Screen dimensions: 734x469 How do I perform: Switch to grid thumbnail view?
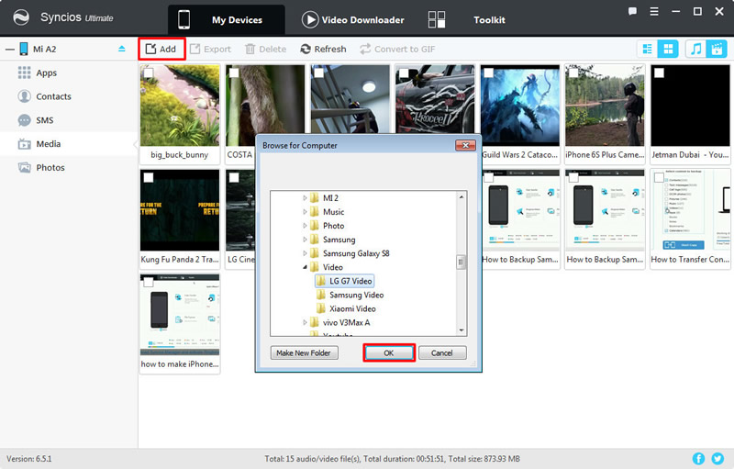click(x=668, y=49)
